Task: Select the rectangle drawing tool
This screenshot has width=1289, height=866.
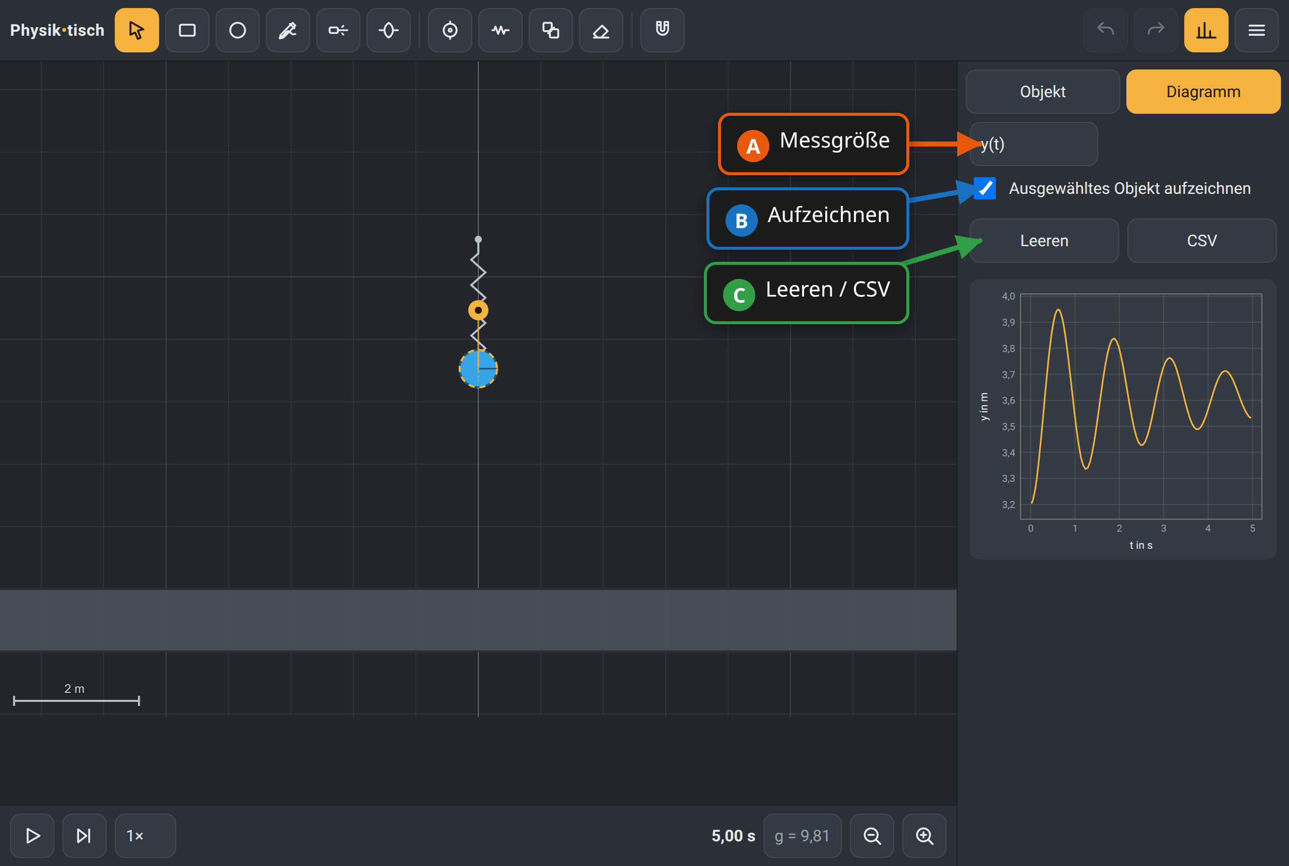Action: pyautogui.click(x=187, y=30)
